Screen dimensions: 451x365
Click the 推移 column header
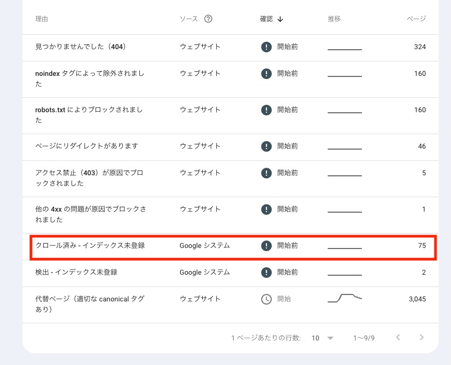(334, 18)
